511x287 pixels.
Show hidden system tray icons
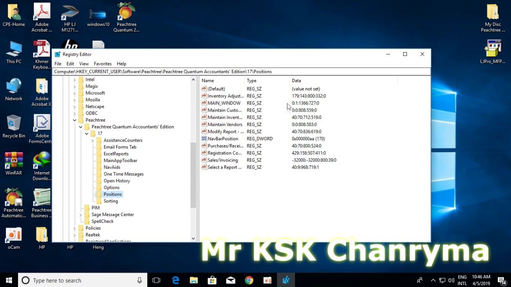tap(433, 280)
